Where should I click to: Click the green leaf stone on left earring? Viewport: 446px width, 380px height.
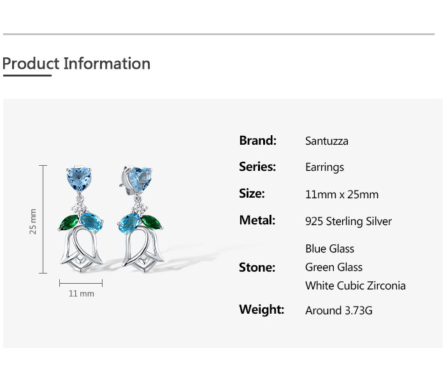click(68, 223)
